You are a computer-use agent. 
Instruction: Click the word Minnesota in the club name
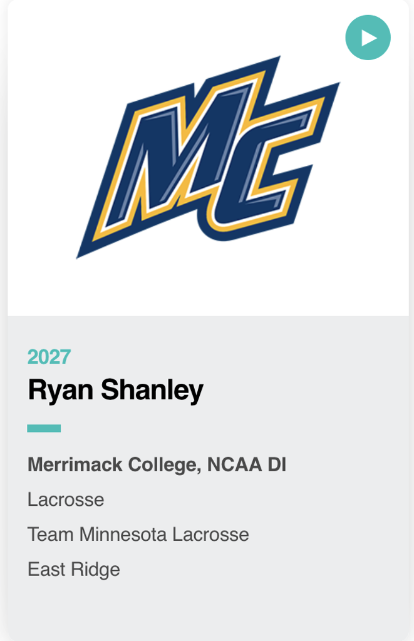tap(123, 535)
